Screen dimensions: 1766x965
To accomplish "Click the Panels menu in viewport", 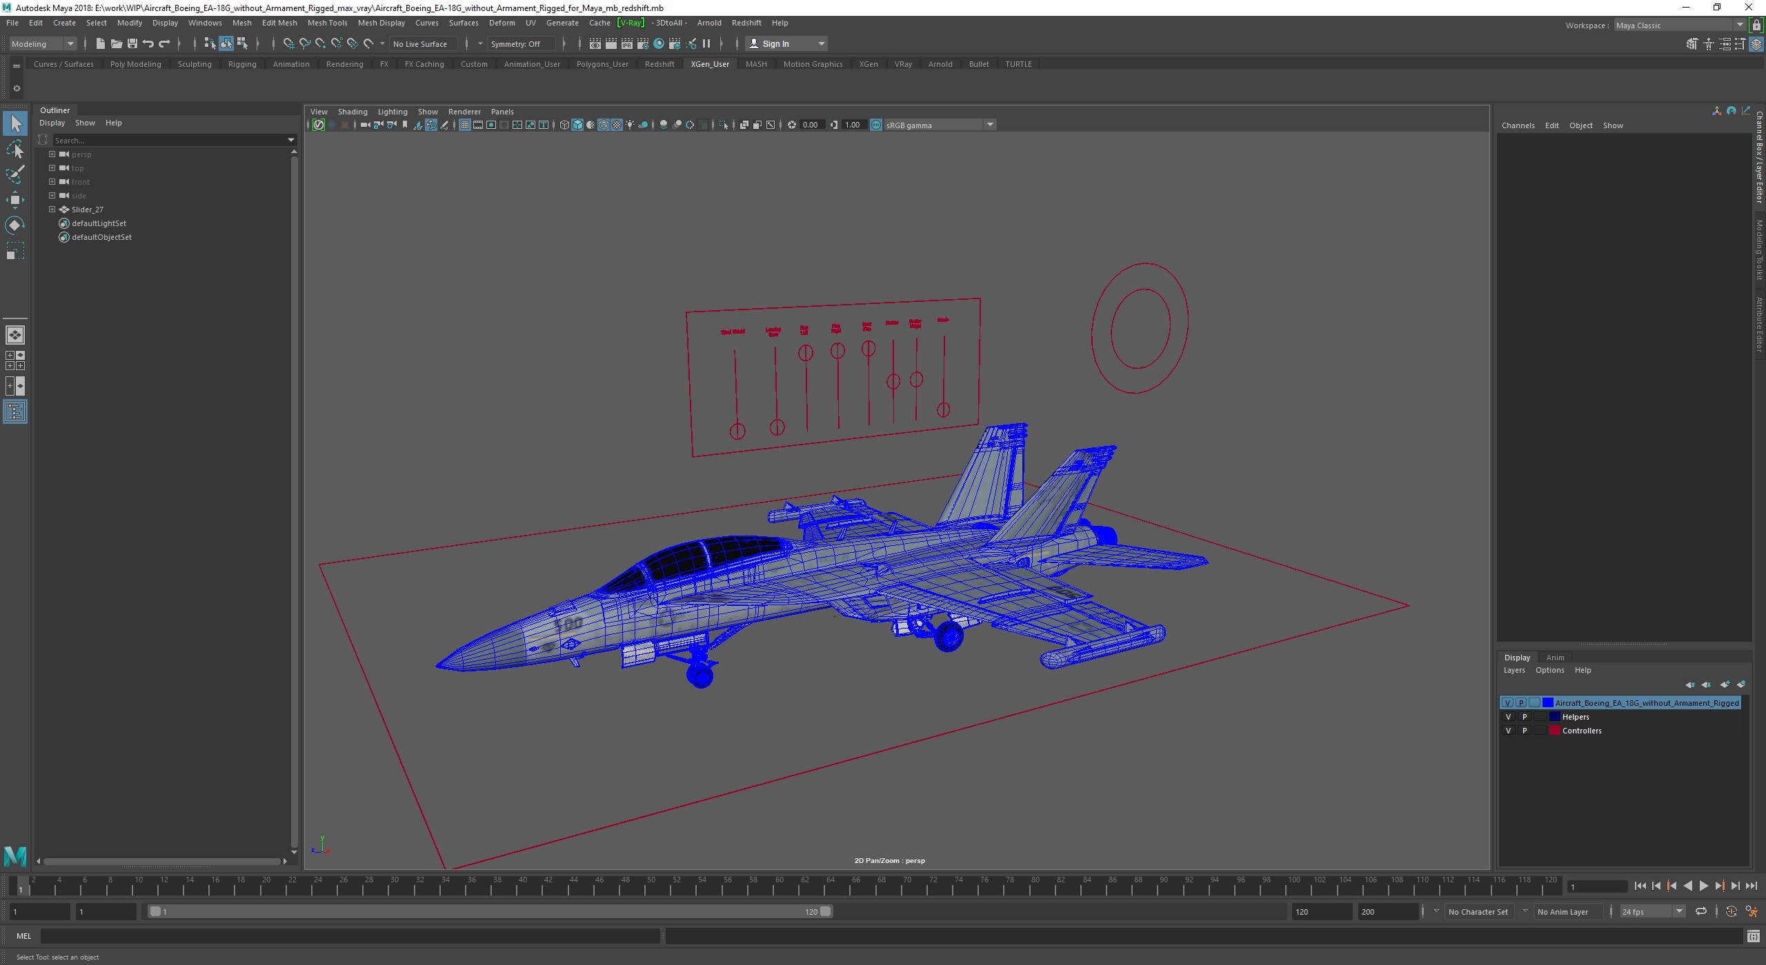I will [501, 110].
